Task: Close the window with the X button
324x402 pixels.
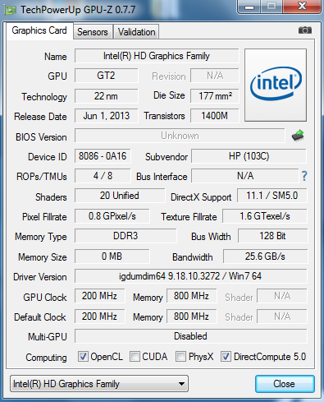Action: point(302,6)
